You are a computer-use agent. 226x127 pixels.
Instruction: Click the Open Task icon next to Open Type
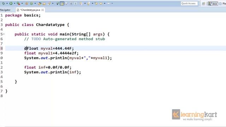coord(44,4)
